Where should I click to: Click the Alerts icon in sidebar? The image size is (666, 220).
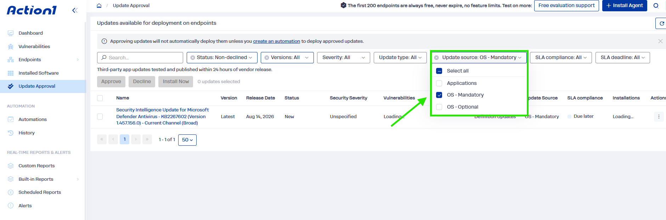click(x=11, y=205)
